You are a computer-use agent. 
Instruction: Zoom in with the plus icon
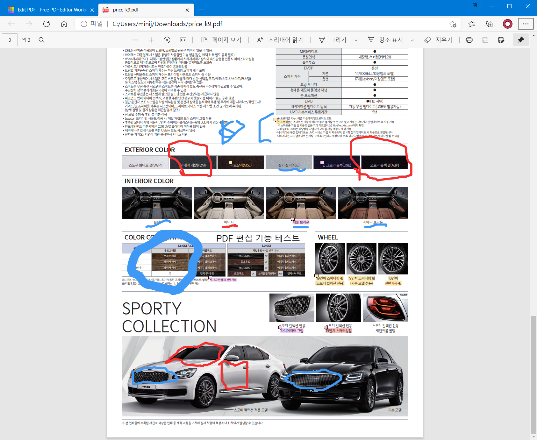[x=151, y=40]
